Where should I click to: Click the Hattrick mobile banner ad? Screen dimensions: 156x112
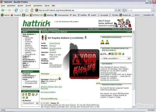point(115,23)
